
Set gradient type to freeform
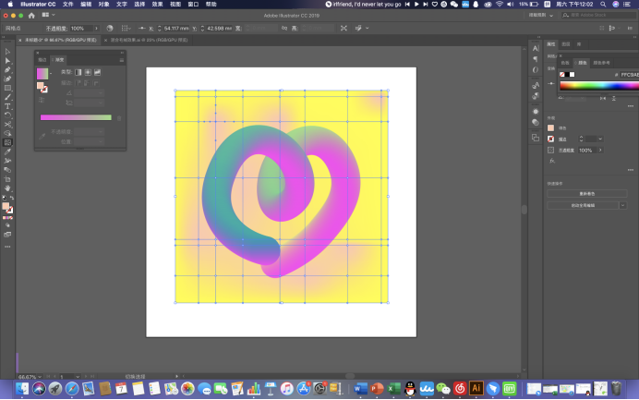point(98,72)
